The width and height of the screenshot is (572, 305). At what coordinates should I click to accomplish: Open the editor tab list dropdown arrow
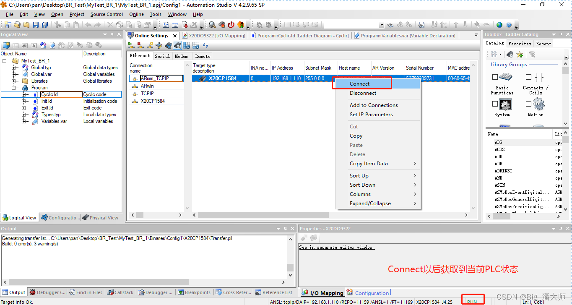[476, 35]
